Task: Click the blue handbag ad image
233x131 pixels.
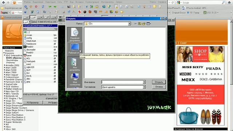Action: [189, 116]
